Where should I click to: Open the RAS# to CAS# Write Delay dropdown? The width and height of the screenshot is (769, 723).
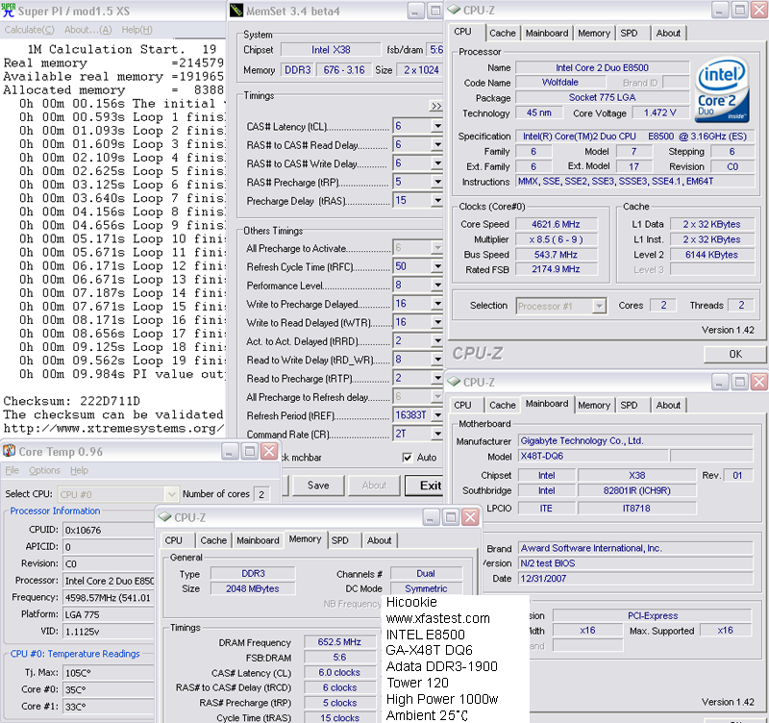click(437, 163)
